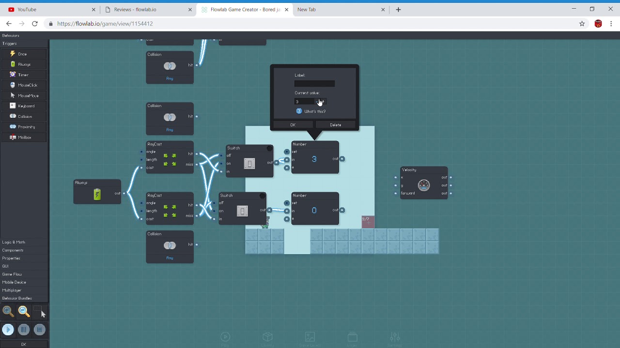This screenshot has height=348, width=620.
Task: Click the Number node showing value 0
Action: click(315, 208)
